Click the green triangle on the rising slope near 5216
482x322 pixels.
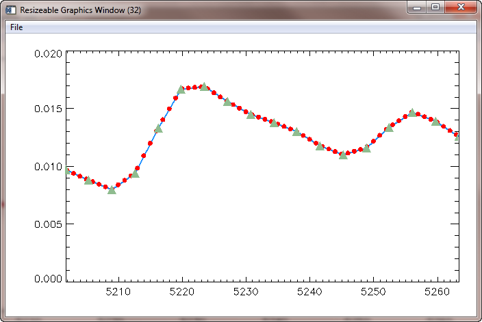(x=158, y=129)
